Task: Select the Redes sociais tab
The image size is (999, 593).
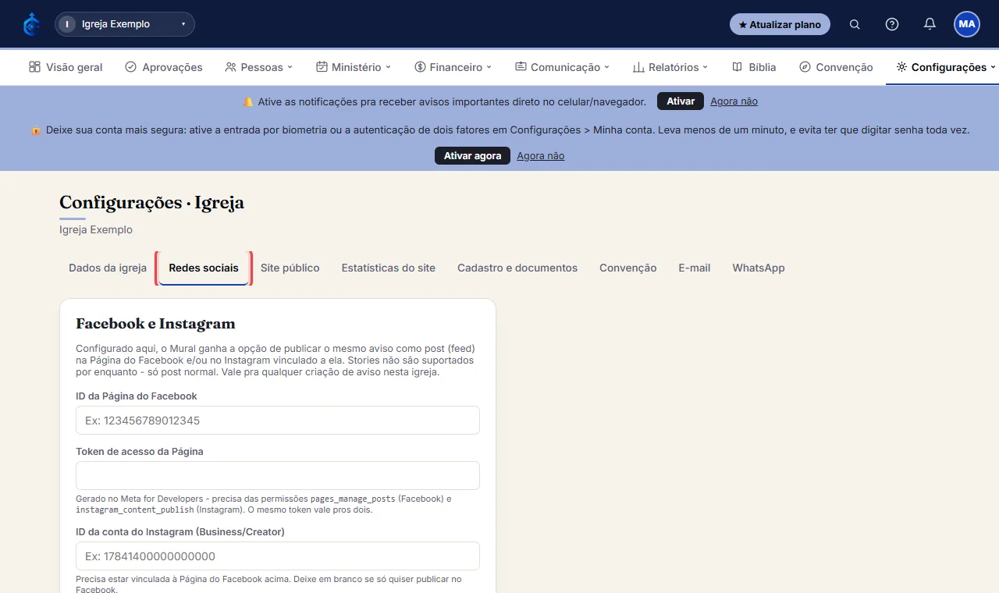Action: pos(204,268)
